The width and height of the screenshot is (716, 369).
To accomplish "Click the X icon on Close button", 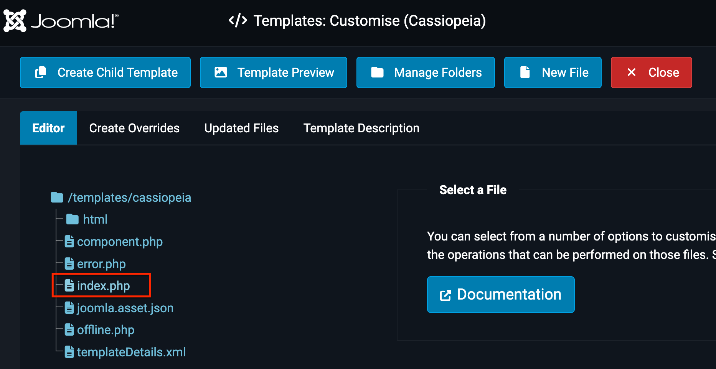I will [631, 72].
